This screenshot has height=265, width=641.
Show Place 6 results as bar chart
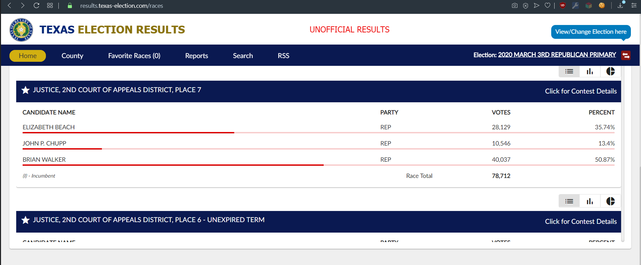pyautogui.click(x=590, y=201)
